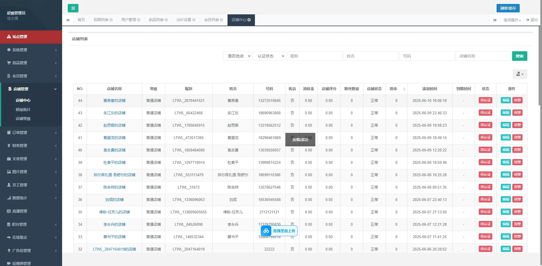Click the 财务管理 yen icon
542x266 pixels.
point(8,146)
